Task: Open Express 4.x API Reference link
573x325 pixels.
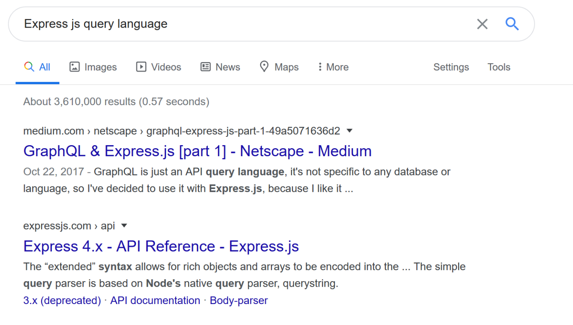Action: pyautogui.click(x=161, y=246)
